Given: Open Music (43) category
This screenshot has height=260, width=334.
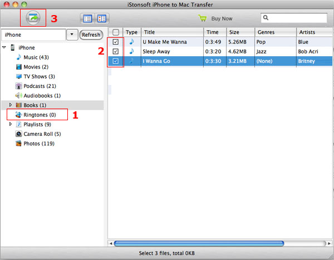Looking at the screenshot, I should point(36,57).
